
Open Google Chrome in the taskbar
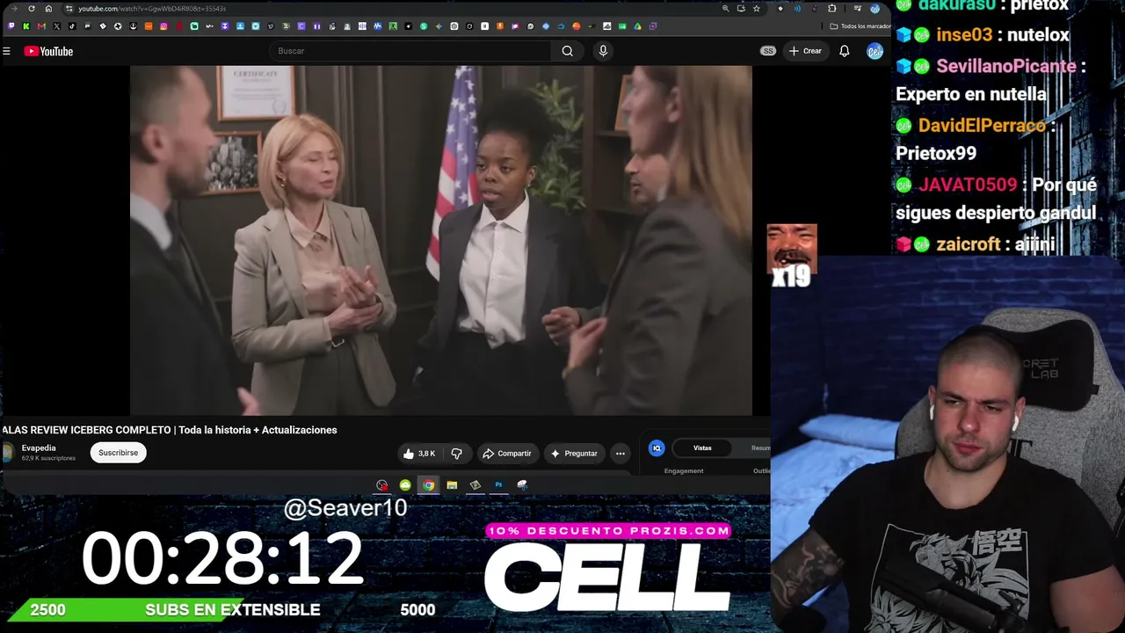428,485
